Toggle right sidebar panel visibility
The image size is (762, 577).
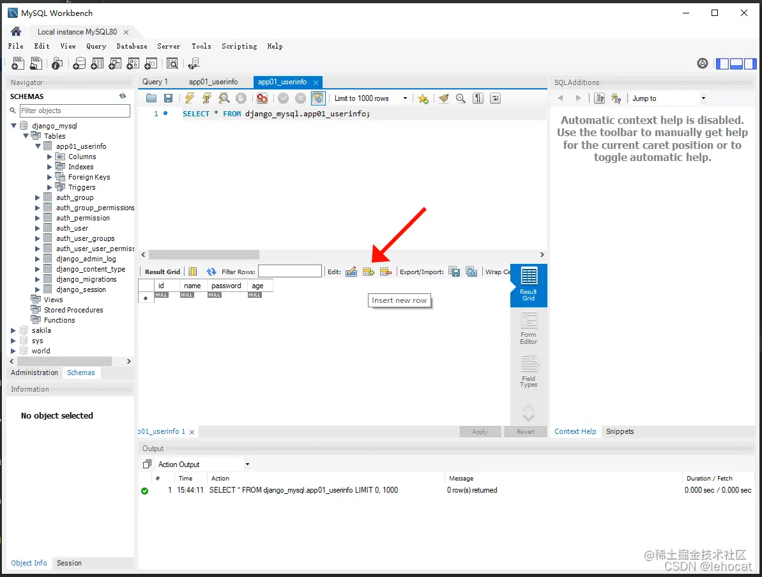751,64
